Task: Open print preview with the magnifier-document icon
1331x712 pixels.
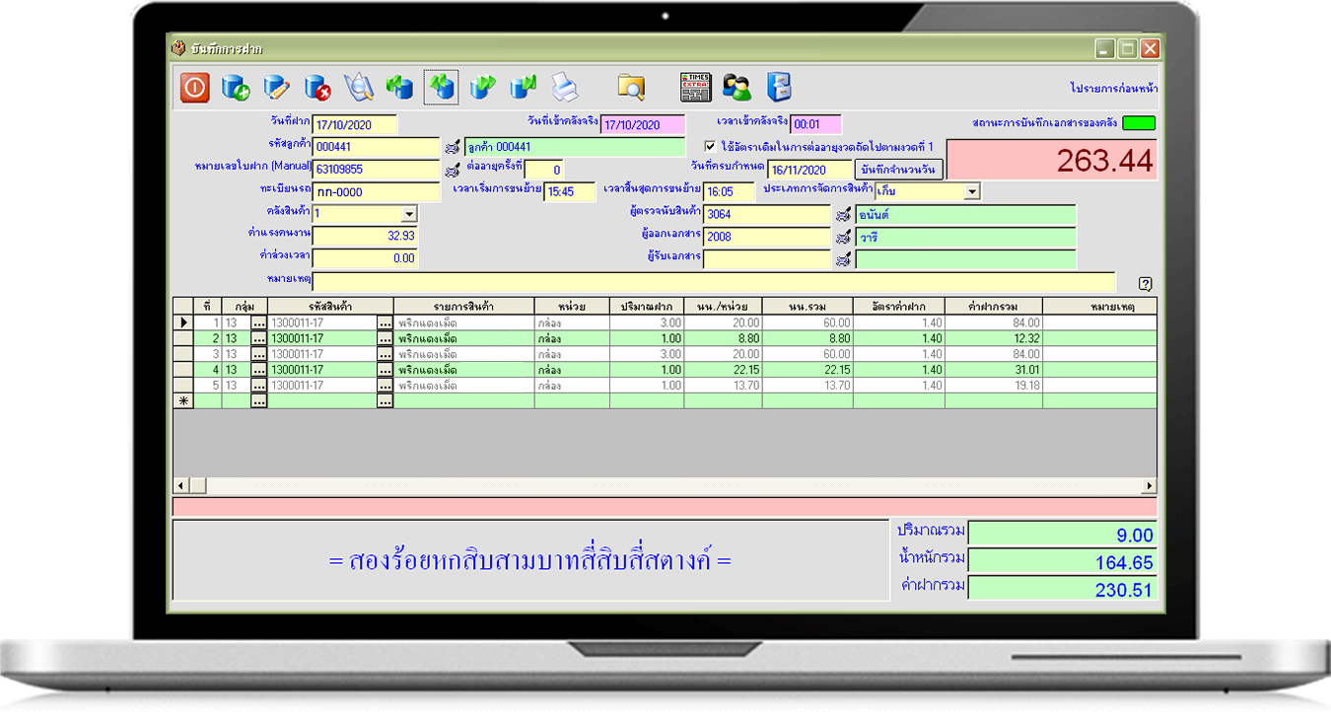Action: tap(358, 87)
